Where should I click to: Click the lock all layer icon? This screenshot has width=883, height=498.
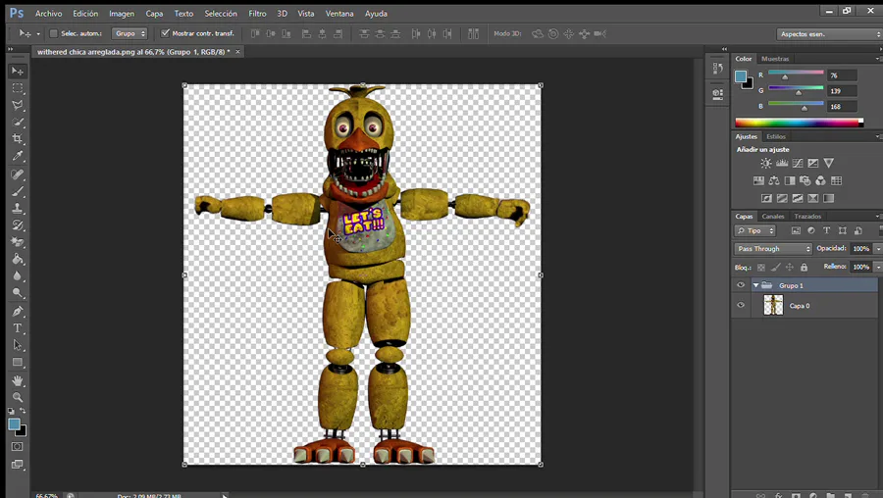coord(805,267)
